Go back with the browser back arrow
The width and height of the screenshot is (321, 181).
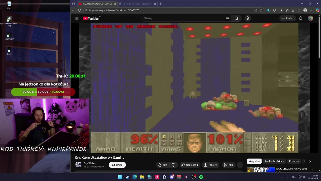(x=73, y=10)
